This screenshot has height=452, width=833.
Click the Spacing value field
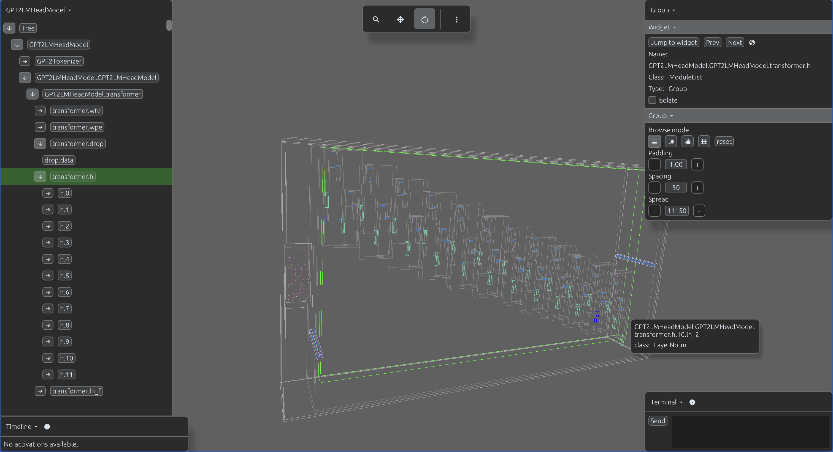click(675, 188)
